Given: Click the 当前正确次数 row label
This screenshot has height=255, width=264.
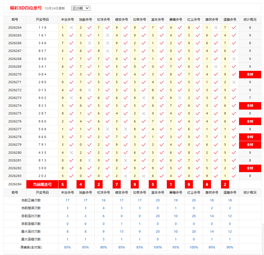Looking at the screenshot, I should pyautogui.click(x=31, y=200).
